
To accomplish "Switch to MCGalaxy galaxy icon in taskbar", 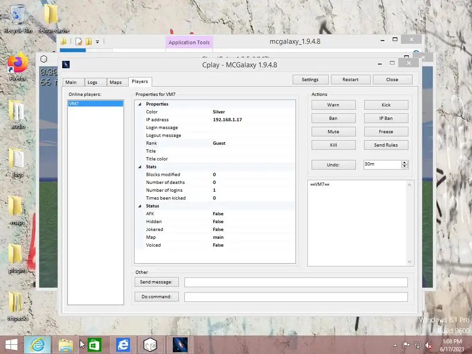I will [180, 345].
